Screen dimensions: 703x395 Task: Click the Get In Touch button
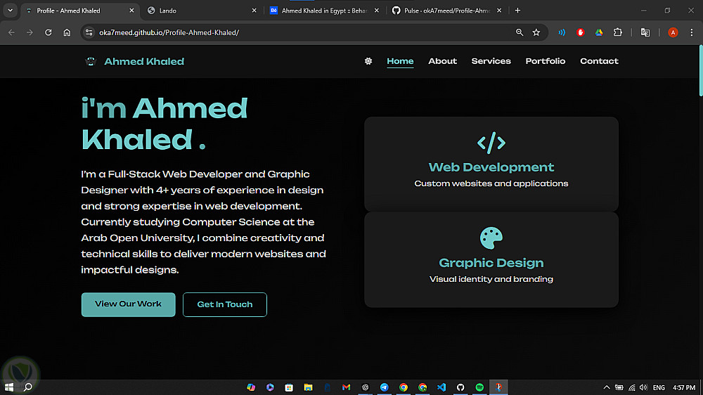point(225,304)
